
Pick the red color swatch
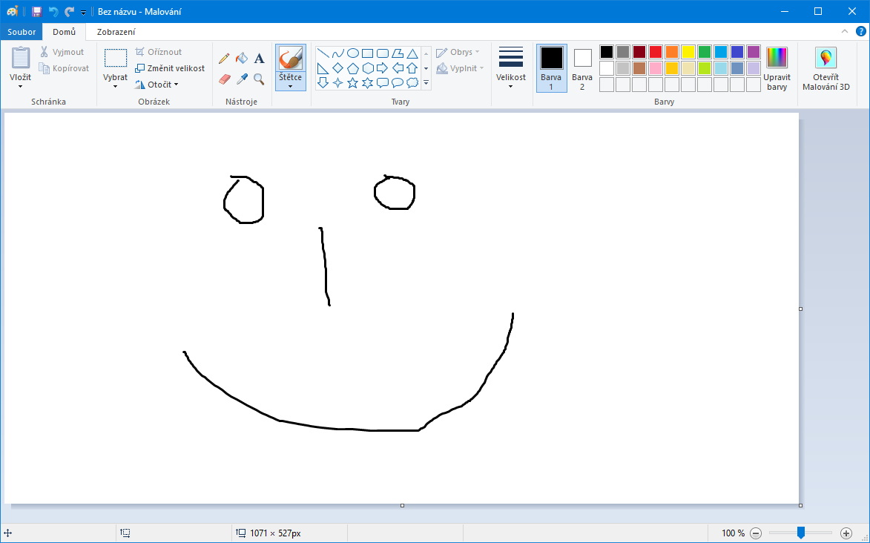tap(656, 52)
